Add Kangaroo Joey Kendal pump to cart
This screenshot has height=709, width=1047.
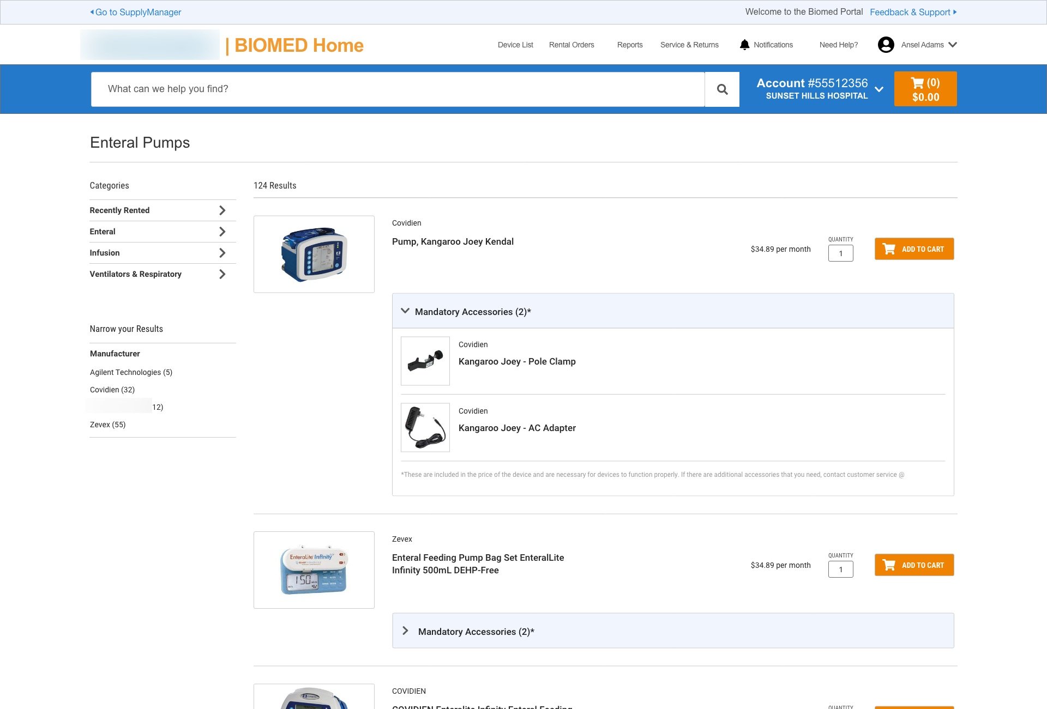(x=914, y=249)
